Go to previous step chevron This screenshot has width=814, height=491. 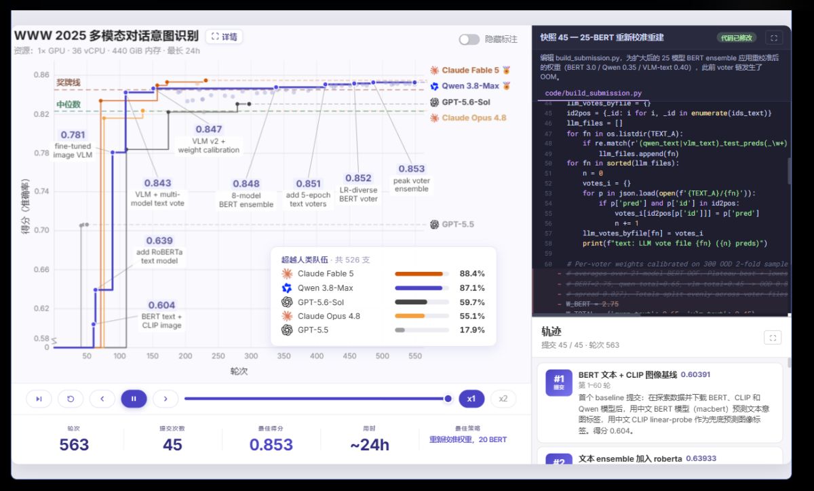click(x=102, y=399)
